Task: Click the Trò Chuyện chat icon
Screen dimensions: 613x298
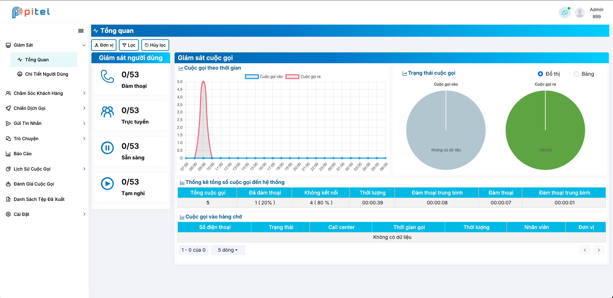Action: [x=8, y=139]
